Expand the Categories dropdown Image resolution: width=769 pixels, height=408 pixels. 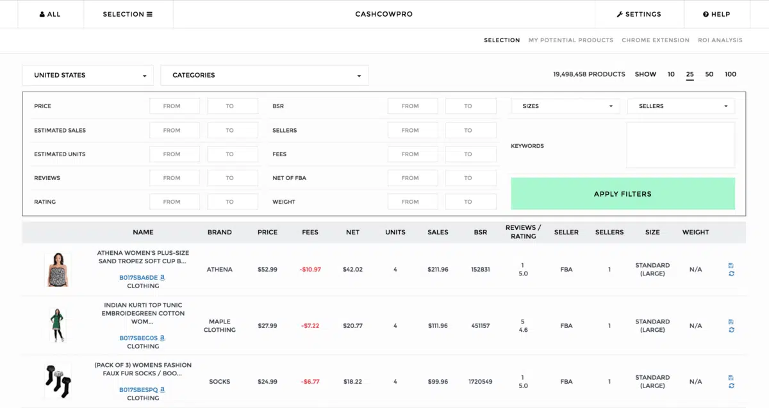coord(264,75)
